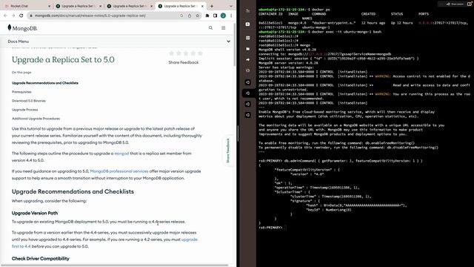The image size is (474, 267).
Task: Jump to Download 5.0 Binaries section
Action: [29, 101]
